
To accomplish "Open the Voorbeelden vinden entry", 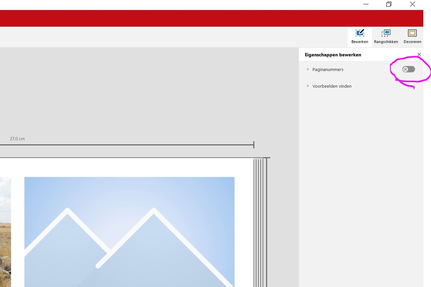I will [332, 86].
